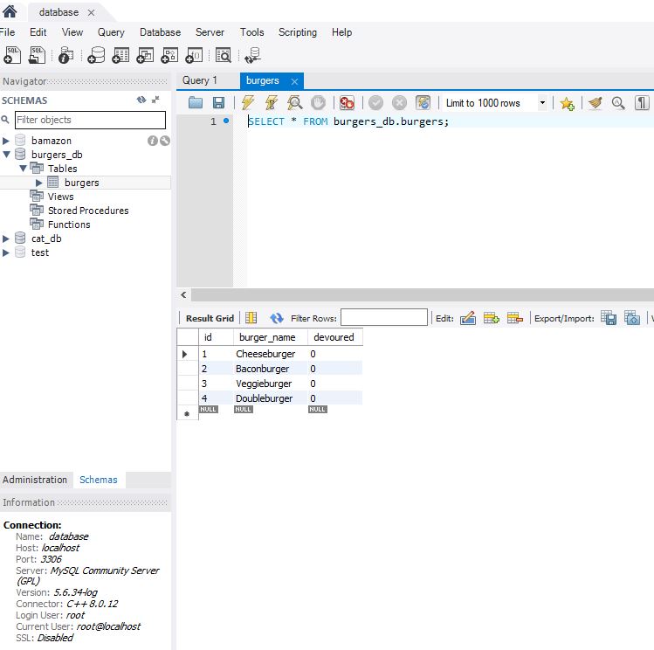This screenshot has height=650, width=654.
Task: Open info icon next to bamazon
Action: (152, 141)
